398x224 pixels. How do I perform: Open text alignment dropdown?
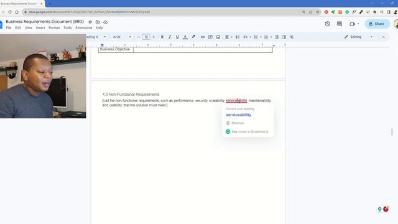(x=229, y=37)
